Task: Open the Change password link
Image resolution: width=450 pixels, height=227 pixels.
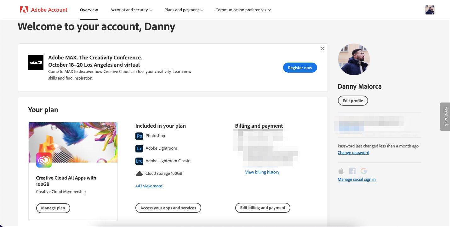Action: click(x=353, y=153)
